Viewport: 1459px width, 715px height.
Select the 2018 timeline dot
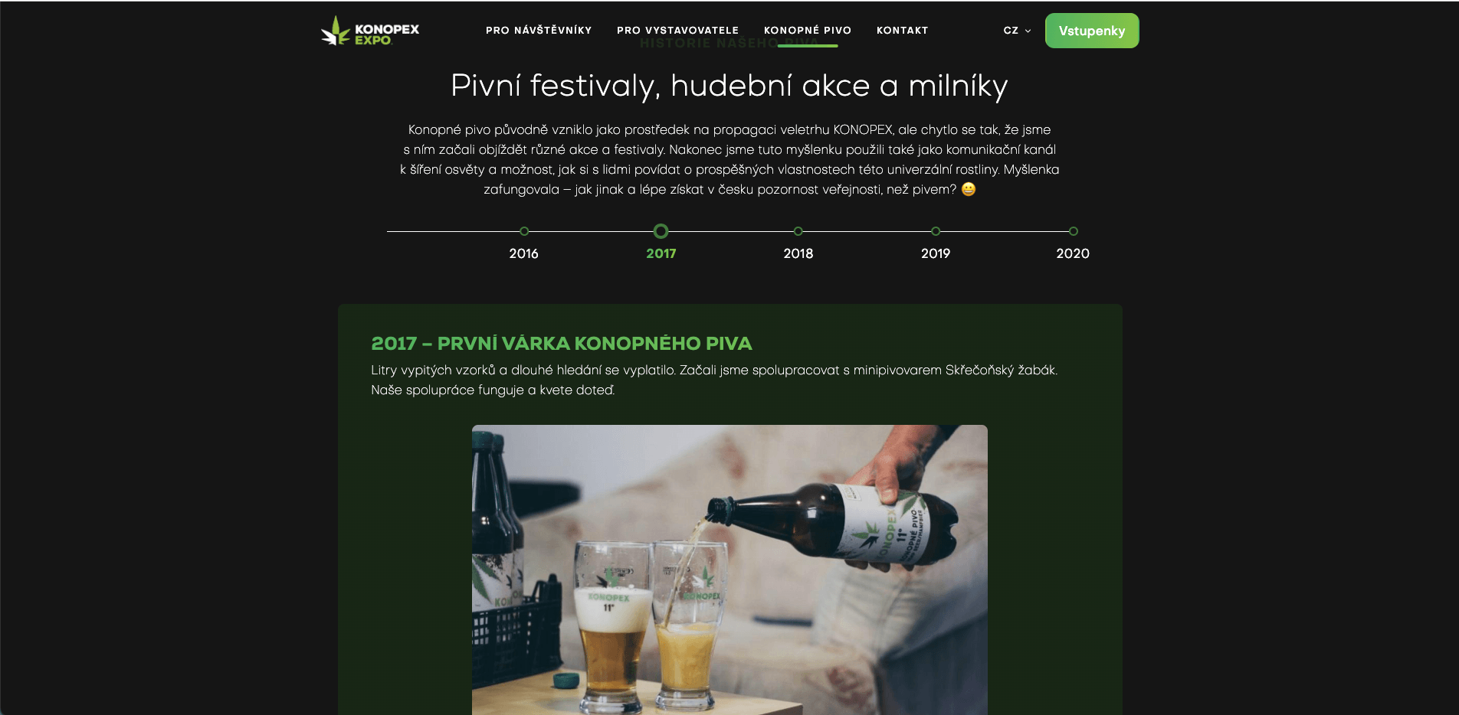coord(798,231)
